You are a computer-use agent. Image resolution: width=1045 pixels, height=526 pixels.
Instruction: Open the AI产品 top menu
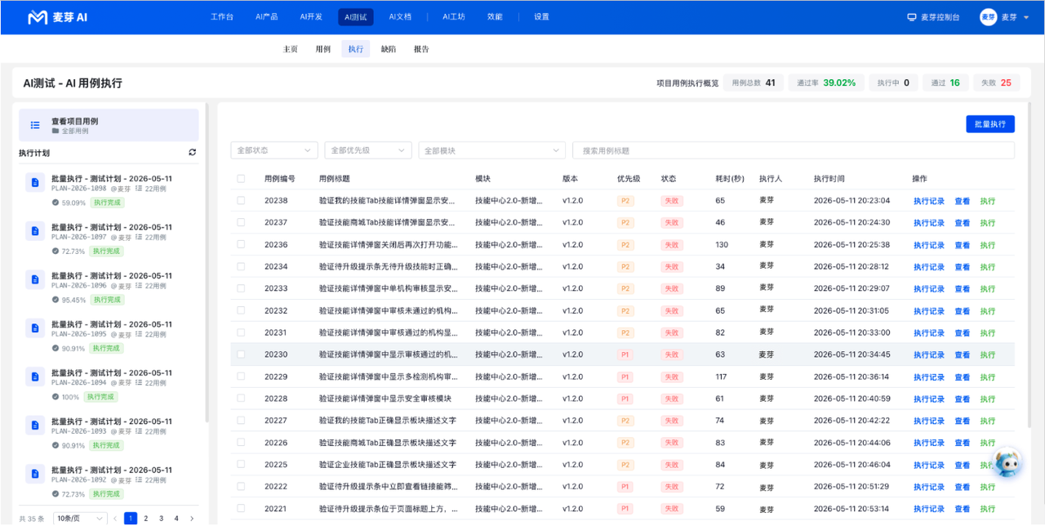266,17
